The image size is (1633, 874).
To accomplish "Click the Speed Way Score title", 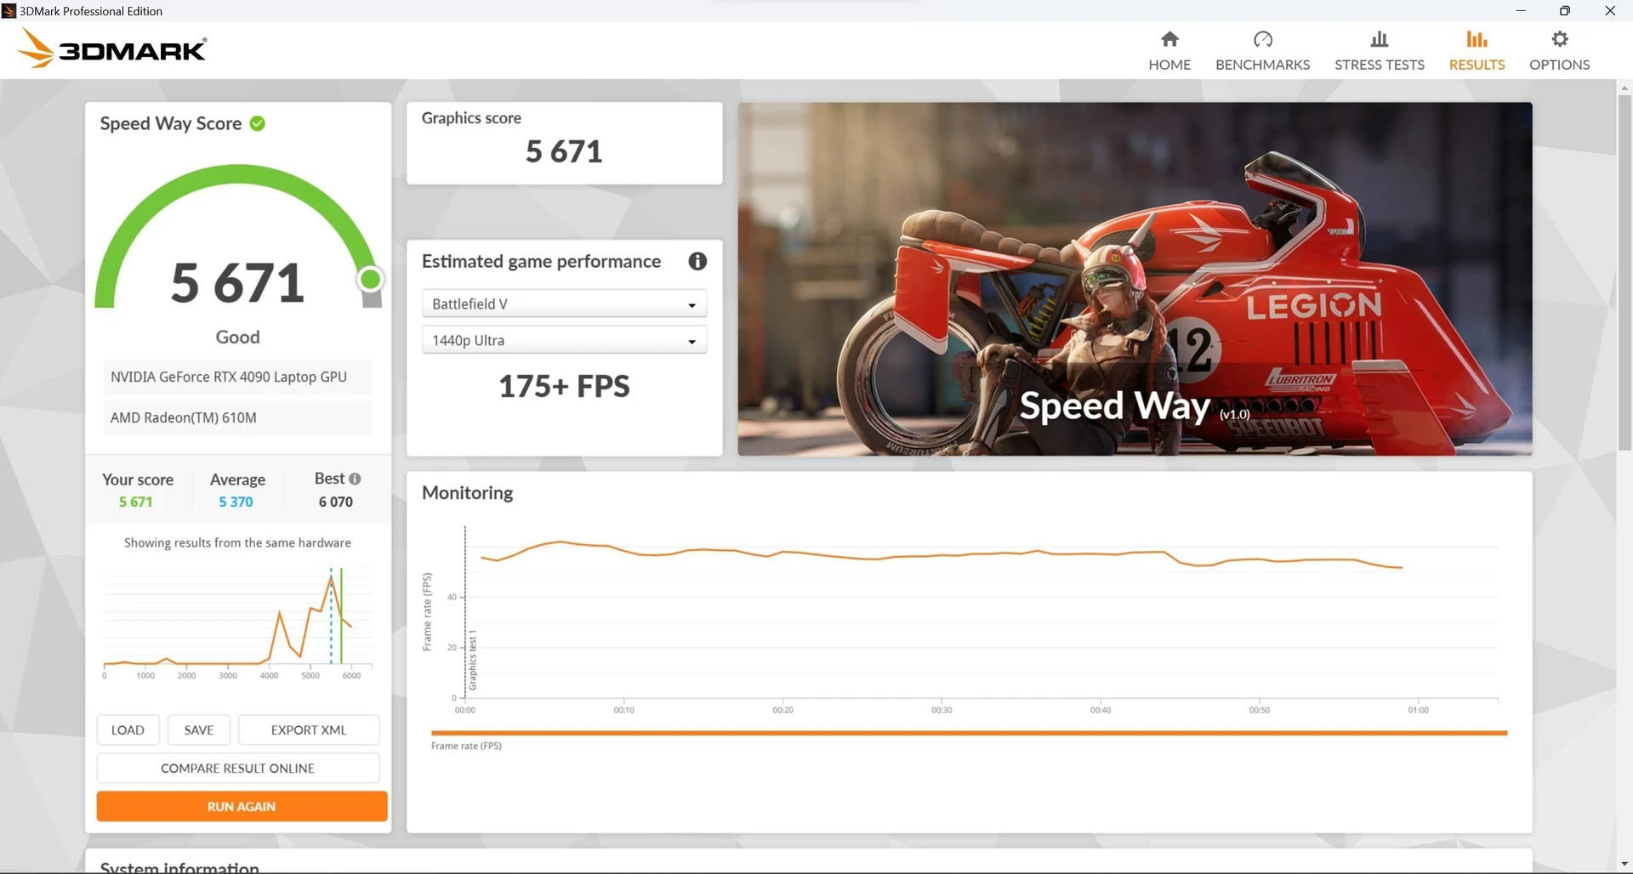I will pyautogui.click(x=170, y=123).
